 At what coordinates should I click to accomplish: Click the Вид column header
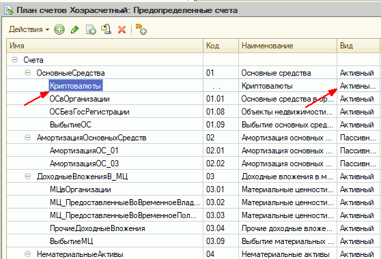pos(358,46)
